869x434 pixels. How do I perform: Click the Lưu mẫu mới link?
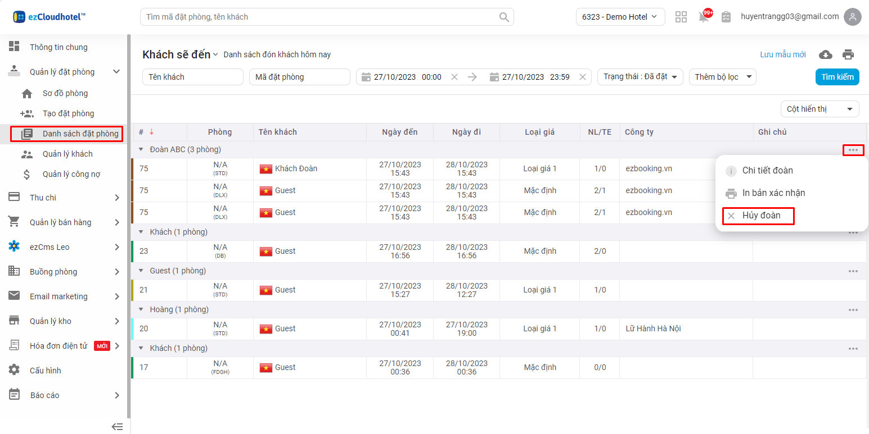(782, 54)
